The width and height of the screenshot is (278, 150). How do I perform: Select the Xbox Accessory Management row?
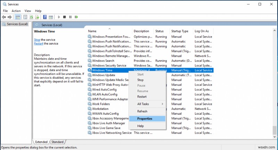[x=150, y=118]
